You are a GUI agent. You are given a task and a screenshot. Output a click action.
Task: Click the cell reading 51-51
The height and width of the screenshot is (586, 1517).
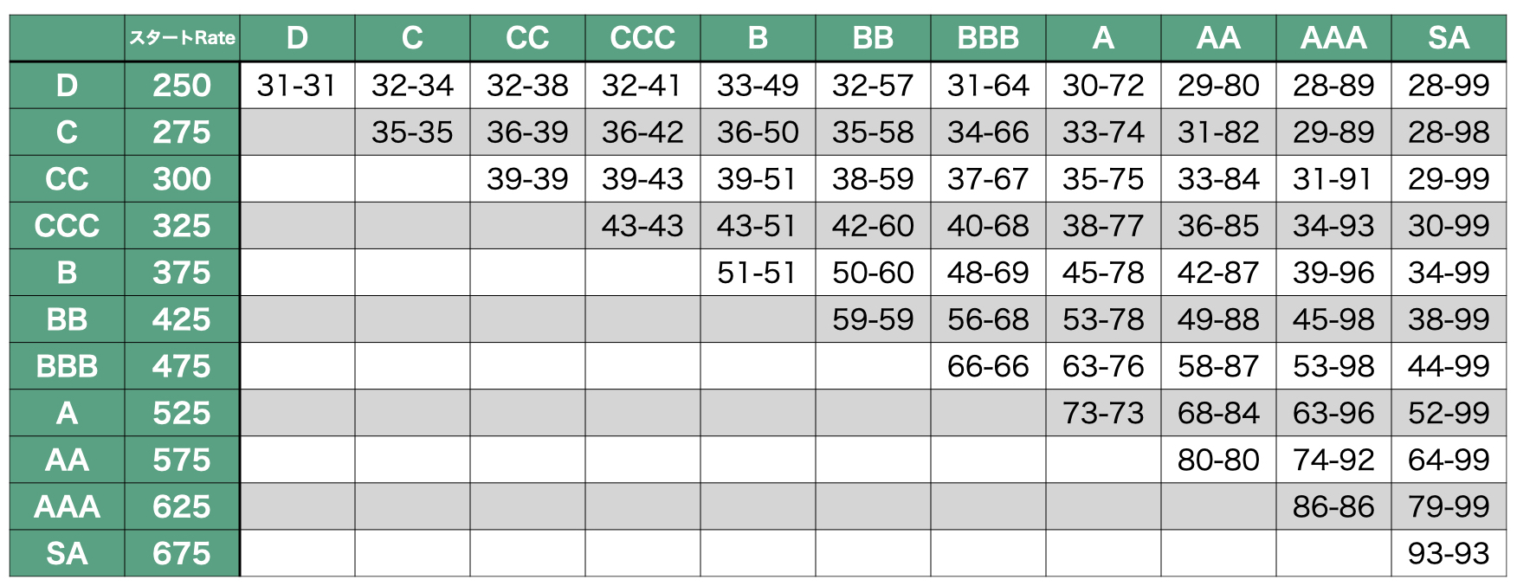(757, 273)
